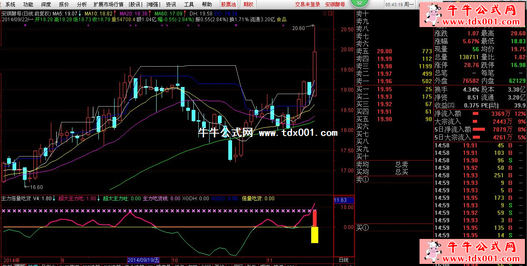Open the 工具 menu
527x266 pixels.
point(189,4)
